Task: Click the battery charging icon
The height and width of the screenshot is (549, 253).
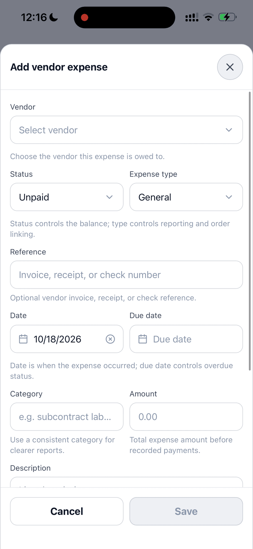Action: pyautogui.click(x=227, y=17)
